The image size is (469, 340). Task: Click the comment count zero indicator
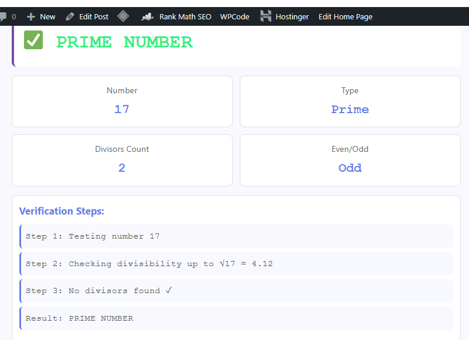[x=13, y=16]
